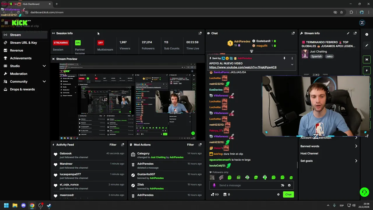The width and height of the screenshot is (373, 210).
Task: Open the Activity Feed Filter
Action: [x=113, y=145]
